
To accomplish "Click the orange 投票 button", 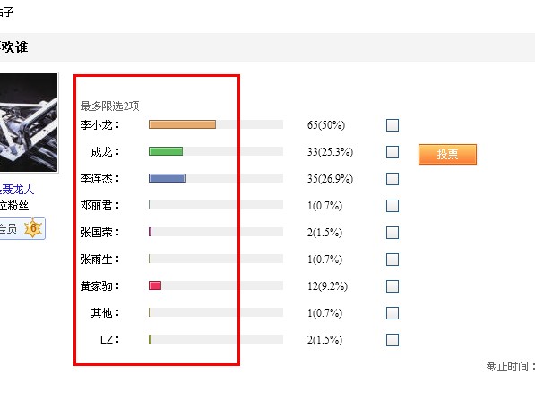I will click(447, 154).
